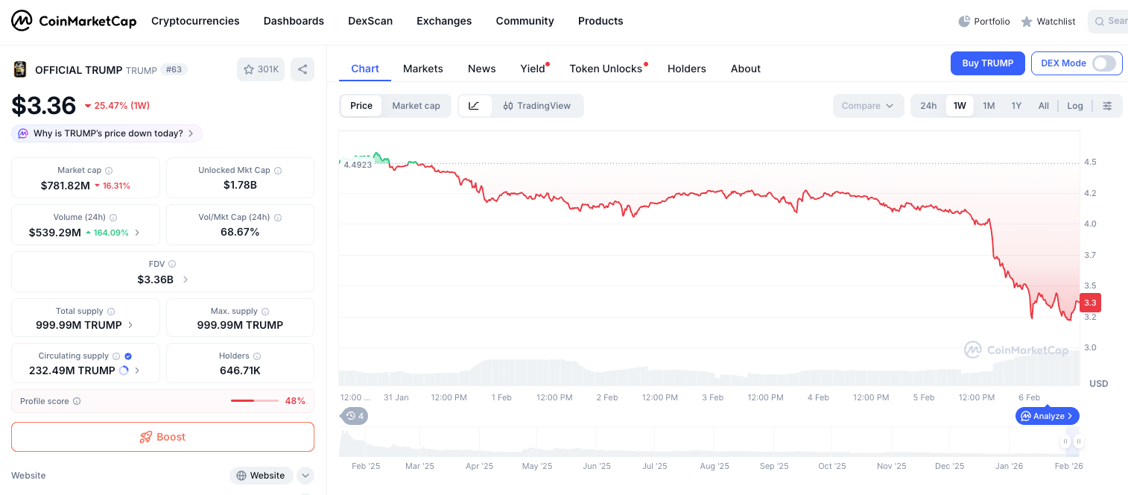
Task: Toggle DEX Mode switch
Action: 1103,63
